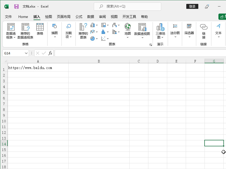The height and width of the screenshot is (169, 226).
Task: Click the Excel logo icon
Action: tap(7, 7)
